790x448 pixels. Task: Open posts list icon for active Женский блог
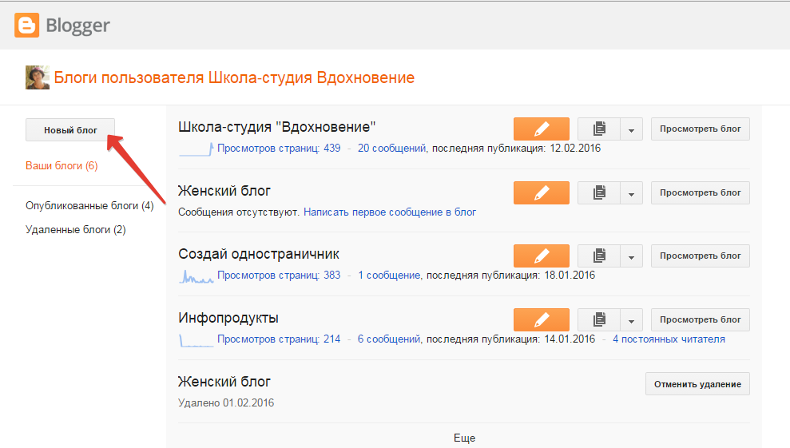(x=599, y=193)
